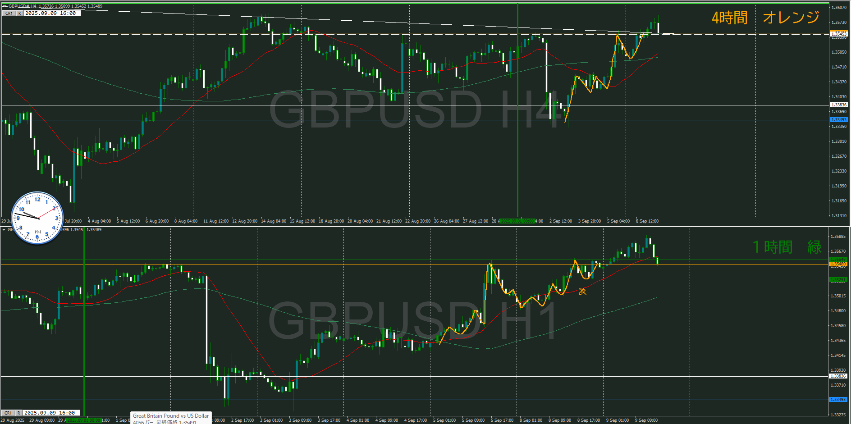The image size is (851, 424).
Task: Focus the H4 chart's date field 2025.09.09 16:00
Action: pyautogui.click(x=52, y=14)
